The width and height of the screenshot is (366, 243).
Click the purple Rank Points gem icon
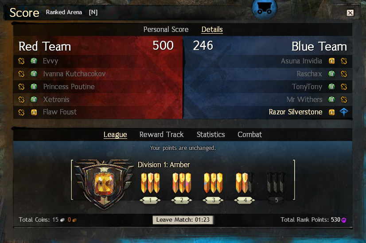(x=343, y=220)
